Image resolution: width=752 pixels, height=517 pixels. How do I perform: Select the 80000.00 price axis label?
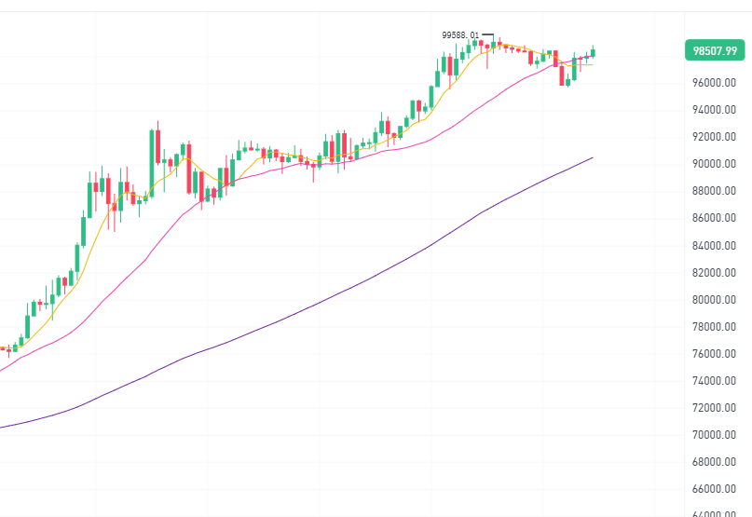[714, 300]
